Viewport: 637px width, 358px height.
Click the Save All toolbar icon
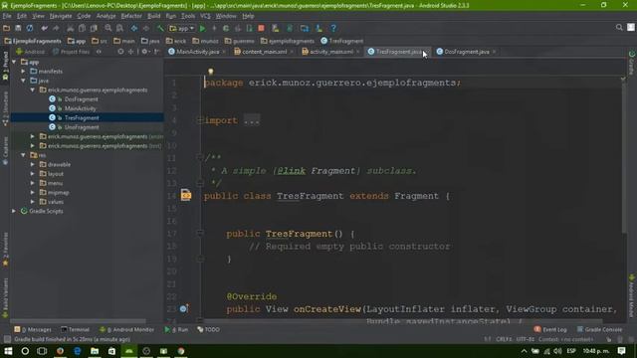click(18, 28)
